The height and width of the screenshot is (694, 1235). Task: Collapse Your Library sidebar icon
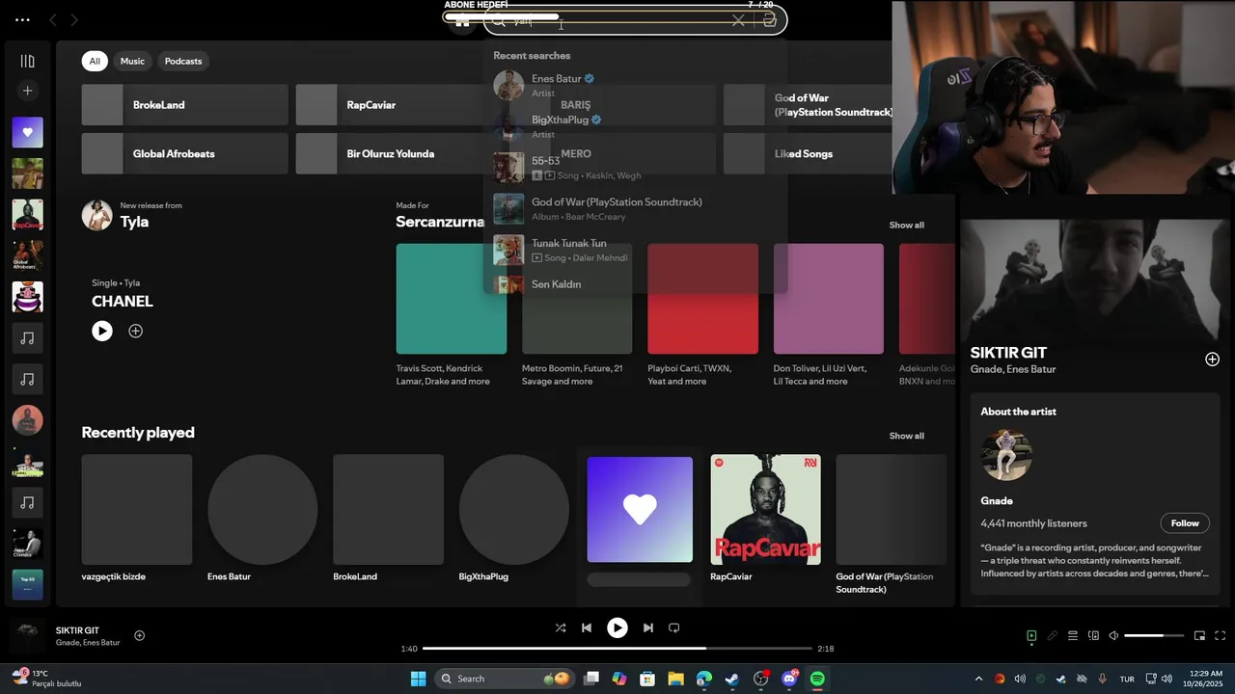pos(27,61)
